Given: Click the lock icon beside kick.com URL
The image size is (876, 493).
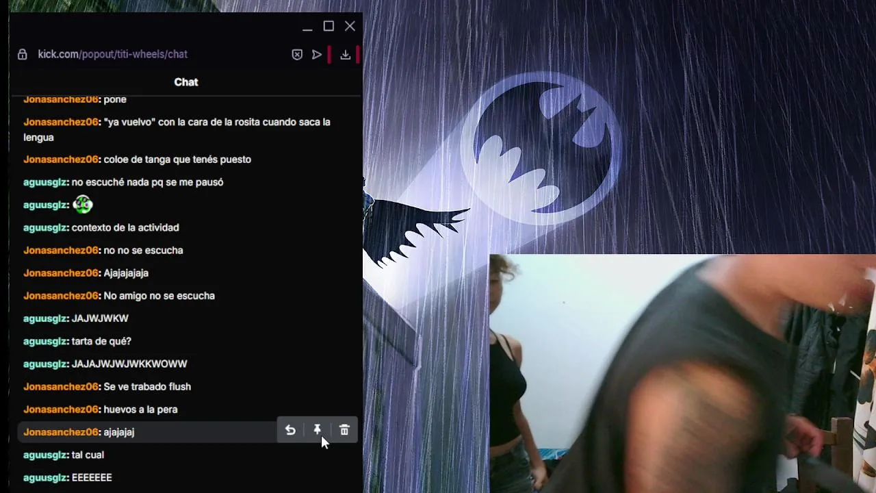Looking at the screenshot, I should click(x=22, y=54).
